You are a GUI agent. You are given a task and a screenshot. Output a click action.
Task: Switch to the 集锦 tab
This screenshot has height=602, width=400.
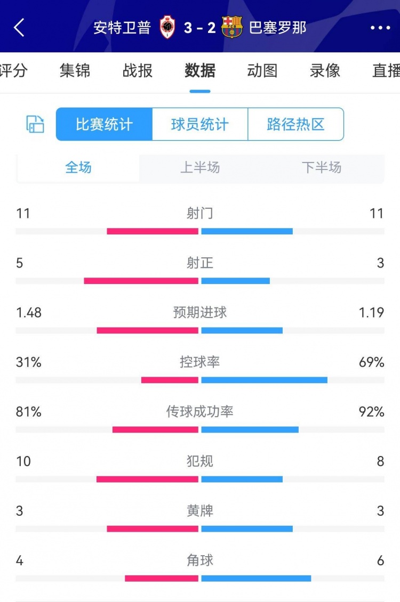75,71
